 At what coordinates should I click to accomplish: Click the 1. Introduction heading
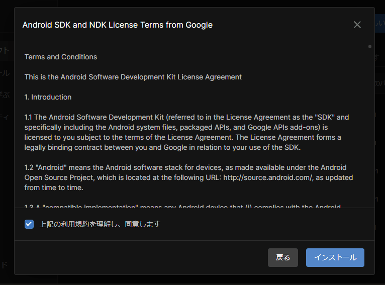[48, 97]
